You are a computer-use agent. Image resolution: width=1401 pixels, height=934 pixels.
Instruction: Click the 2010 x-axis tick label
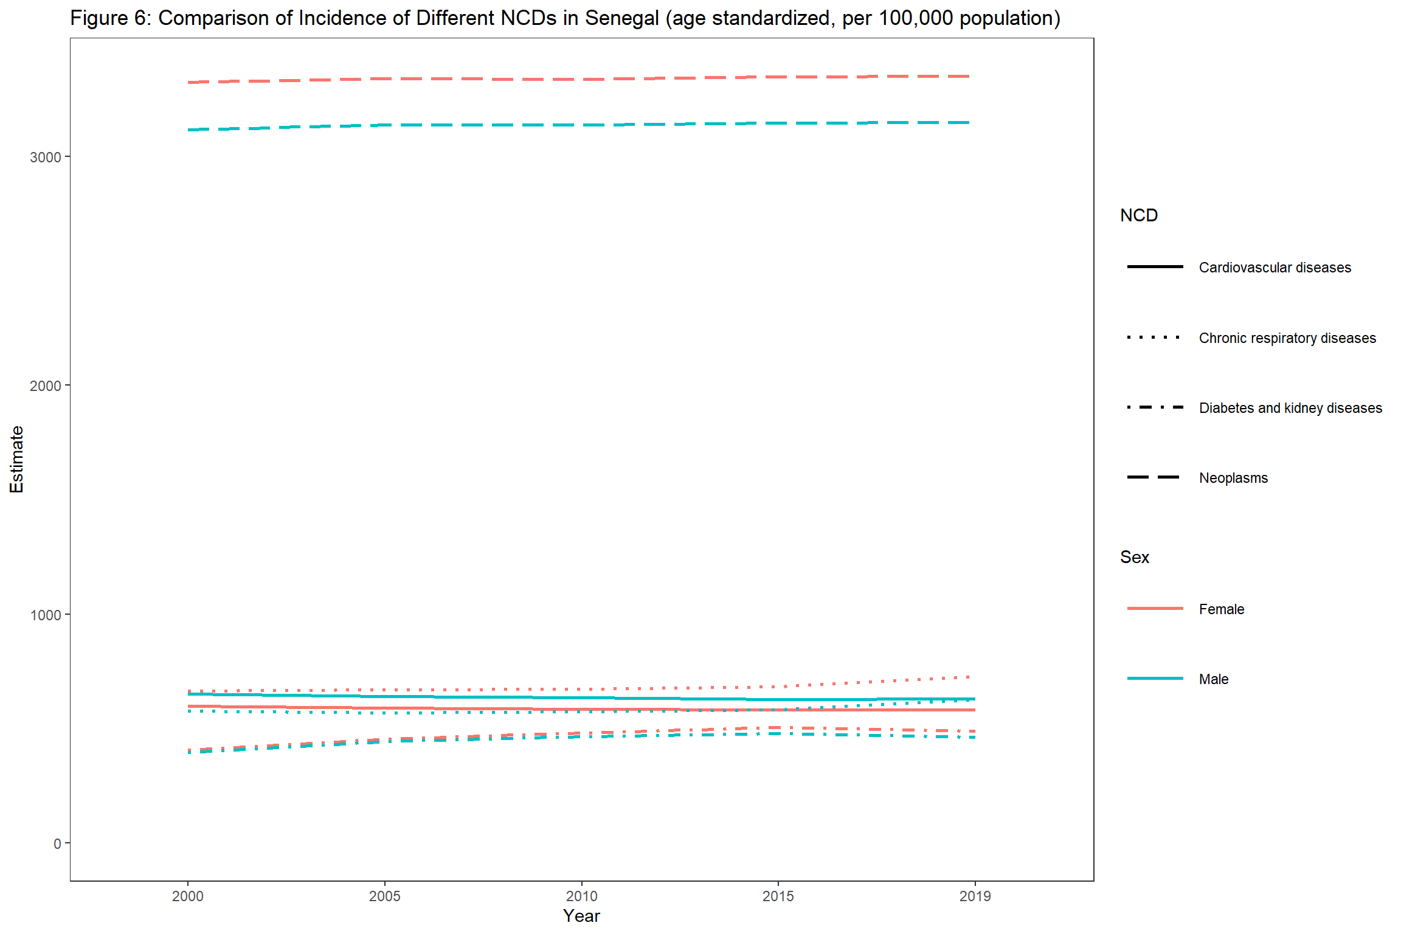[581, 896]
